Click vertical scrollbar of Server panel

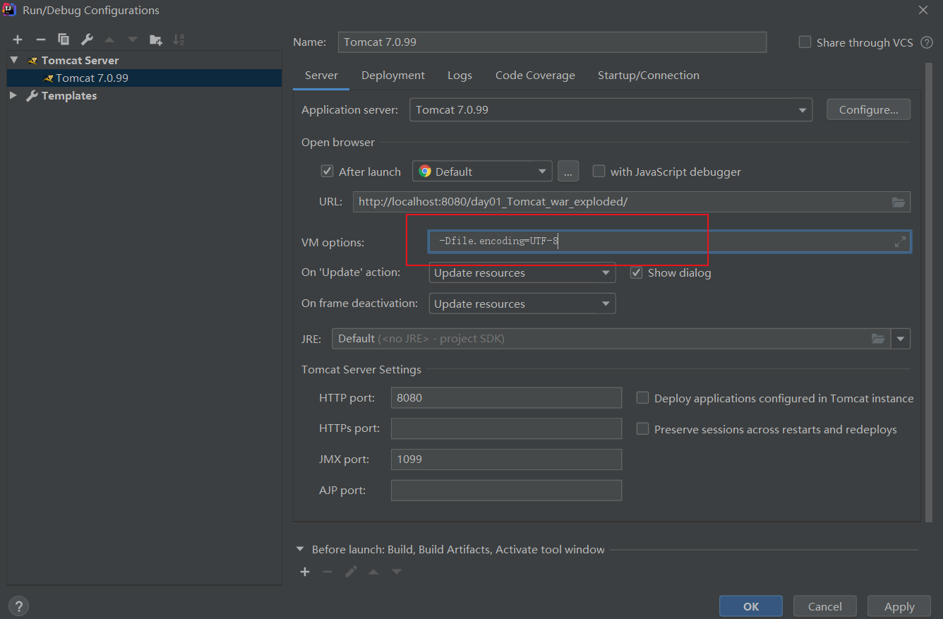pos(929,292)
